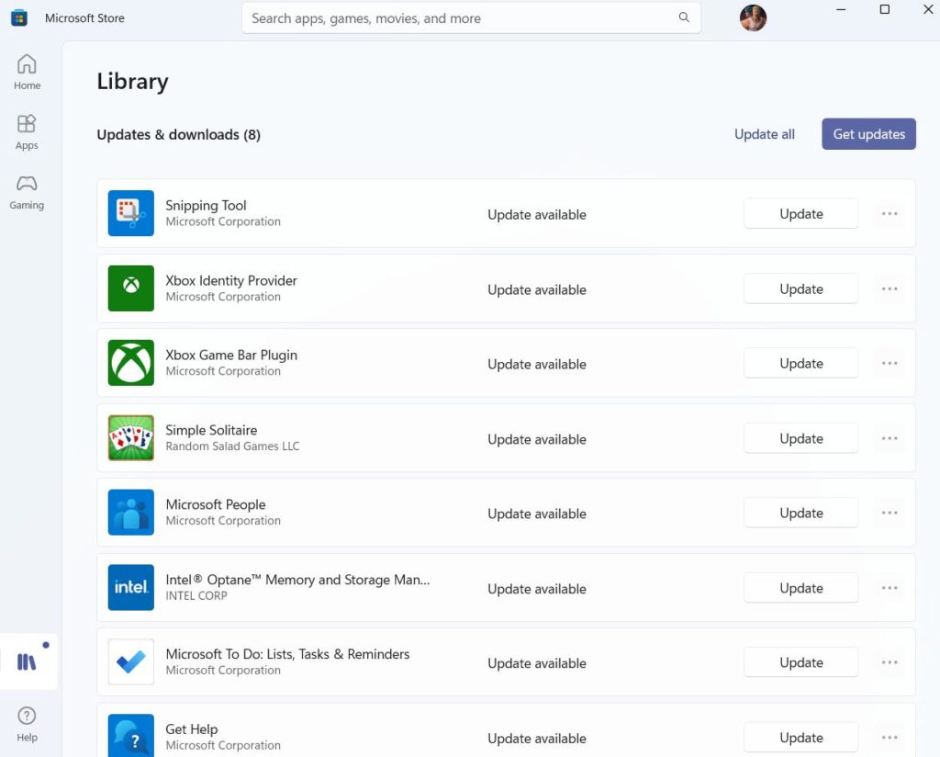This screenshot has width=940, height=757.
Task: Select Microsoft People title text
Action: tap(215, 503)
